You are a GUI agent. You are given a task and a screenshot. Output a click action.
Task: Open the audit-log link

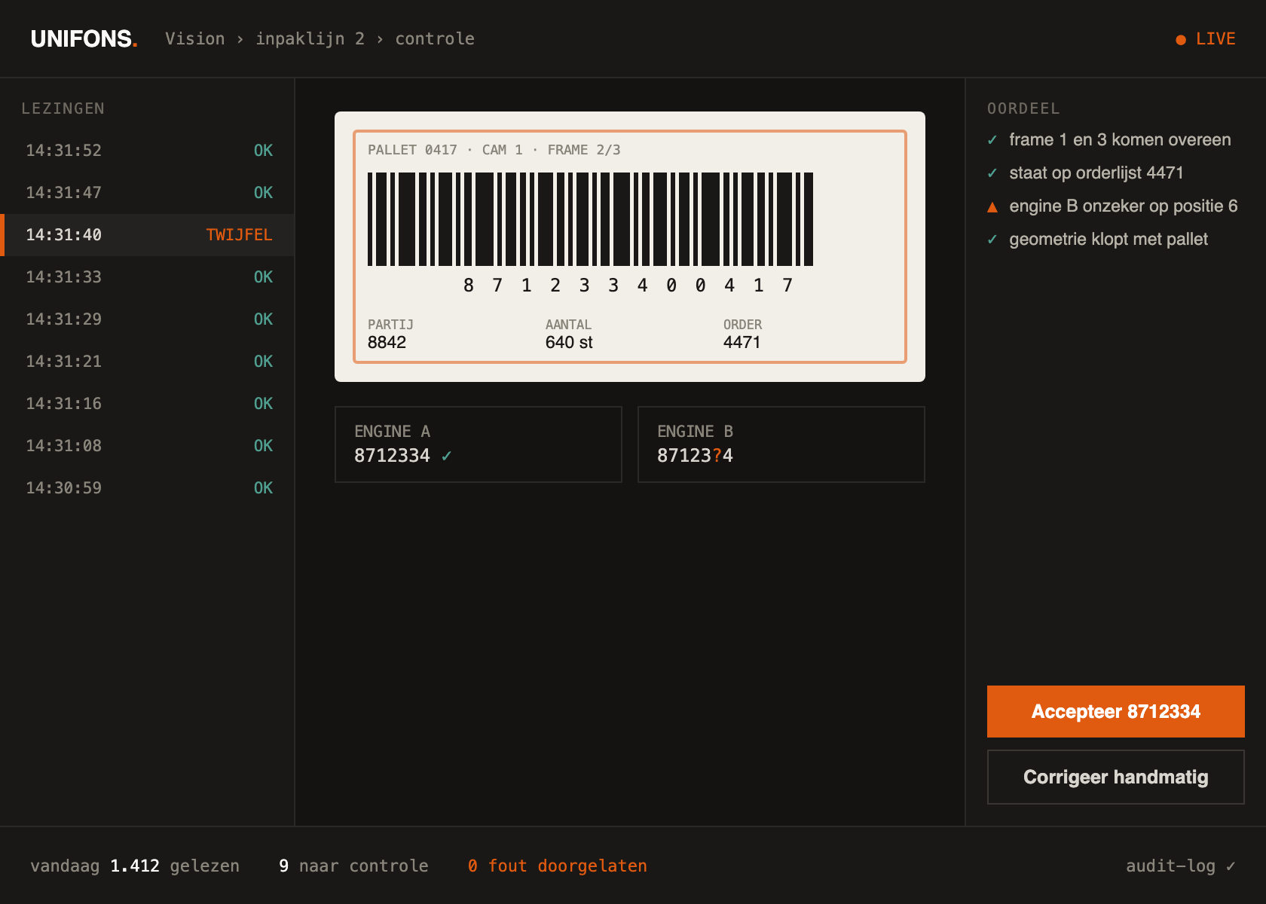[x=1181, y=866]
